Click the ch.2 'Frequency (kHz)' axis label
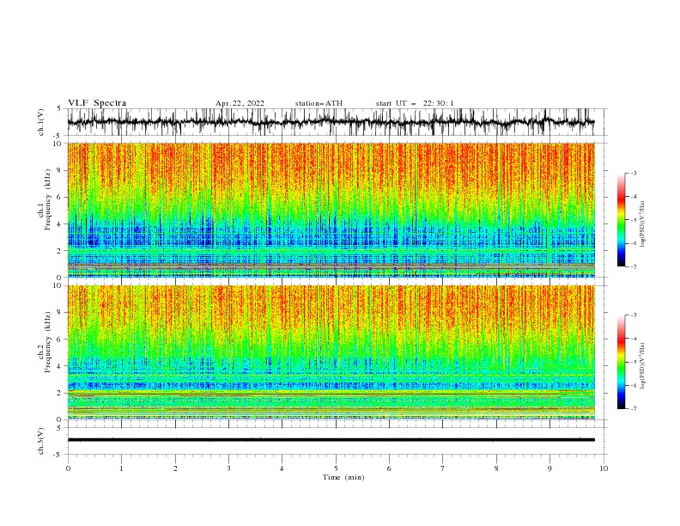This screenshot has width=680, height=526. [x=48, y=342]
